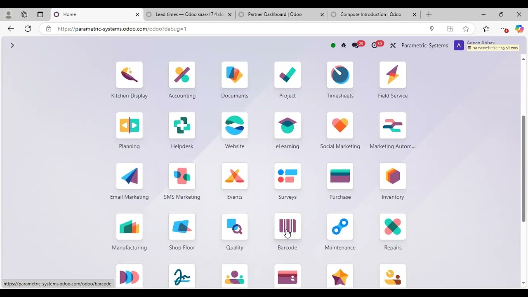Click the purple A user avatar
The width and height of the screenshot is (528, 297).
point(458,45)
